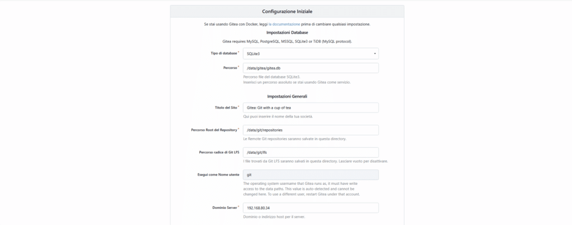Click into the Gitea: Git with a cup of tea field
Screen dimensions: 572x225
311,107
